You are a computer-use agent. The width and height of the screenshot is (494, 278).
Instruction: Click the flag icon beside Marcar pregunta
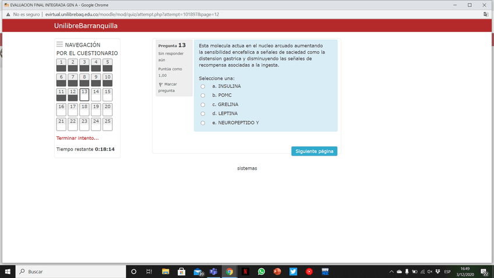tap(161, 85)
